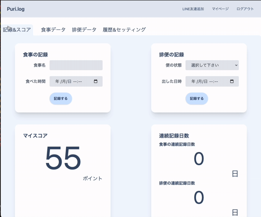Image resolution: width=261 pixels, height=217 pixels.
Task: Click the 食事名 text input
Action: 76,65
